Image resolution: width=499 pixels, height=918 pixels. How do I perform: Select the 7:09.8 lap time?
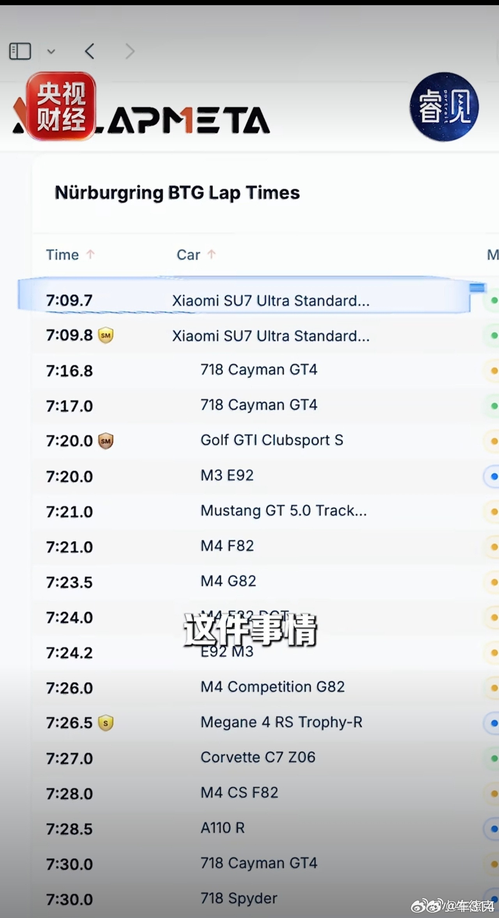(x=69, y=335)
